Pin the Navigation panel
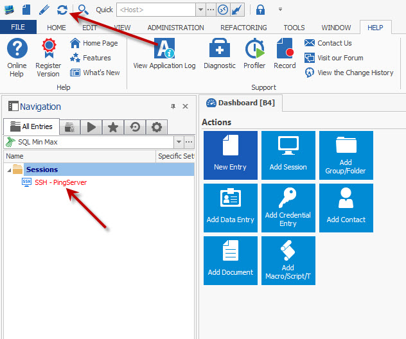 [173, 107]
